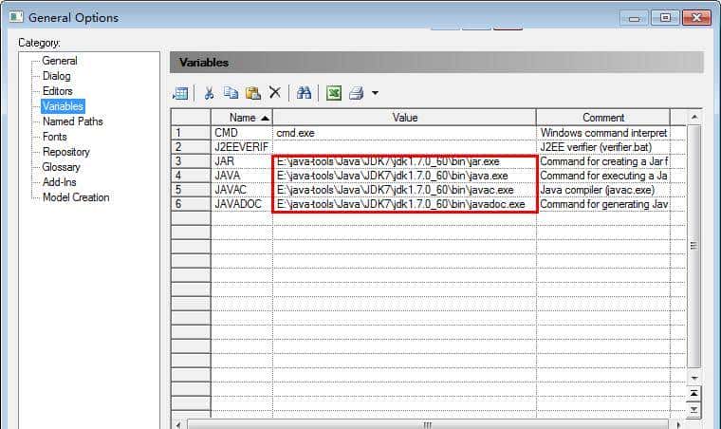721x429 pixels.
Task: Click the 'Command for generating Jav' comment
Action: point(603,204)
